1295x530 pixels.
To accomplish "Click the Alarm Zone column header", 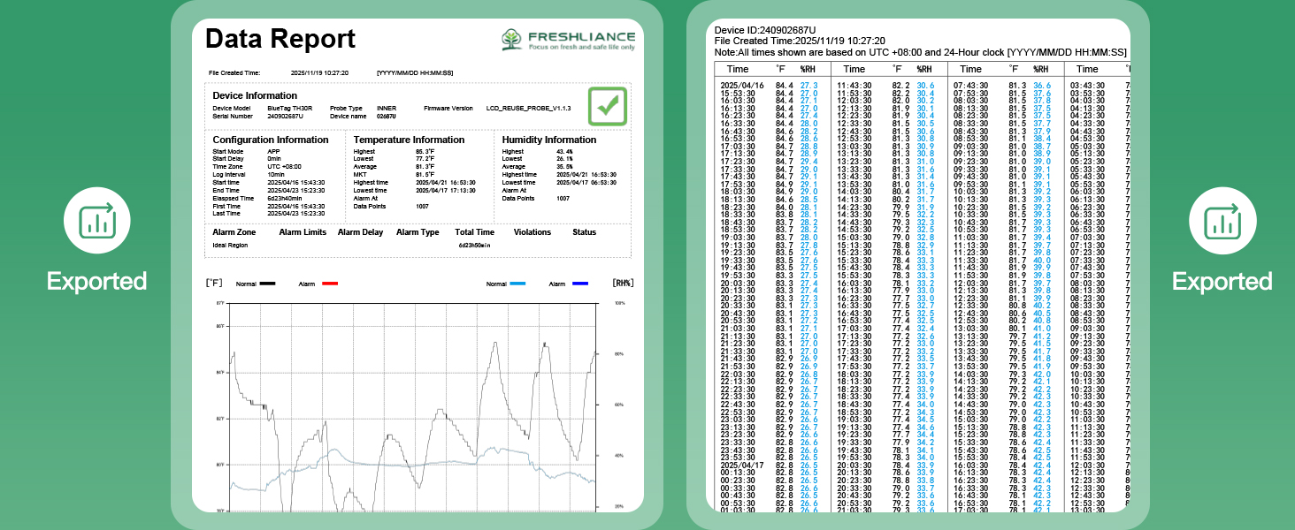I will click(235, 232).
